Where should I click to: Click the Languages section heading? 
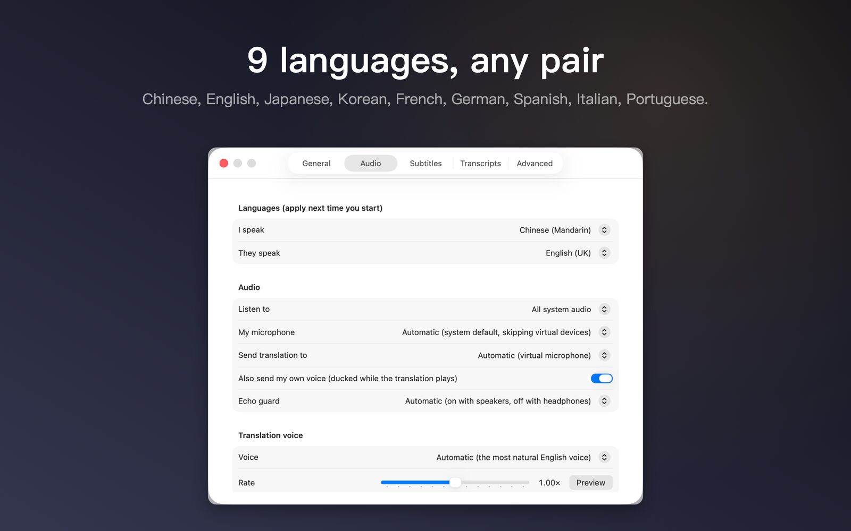coord(310,208)
